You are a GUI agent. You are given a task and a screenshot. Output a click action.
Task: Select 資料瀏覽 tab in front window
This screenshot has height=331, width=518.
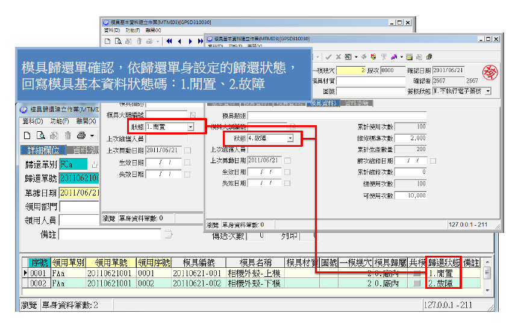point(357,104)
